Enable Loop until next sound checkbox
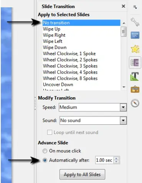Viewport: 142px width, 183px height. tap(50, 132)
